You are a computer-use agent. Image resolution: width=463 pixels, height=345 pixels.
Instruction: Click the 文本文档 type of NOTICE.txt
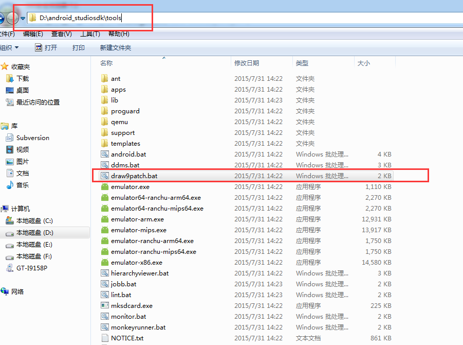tap(308, 338)
